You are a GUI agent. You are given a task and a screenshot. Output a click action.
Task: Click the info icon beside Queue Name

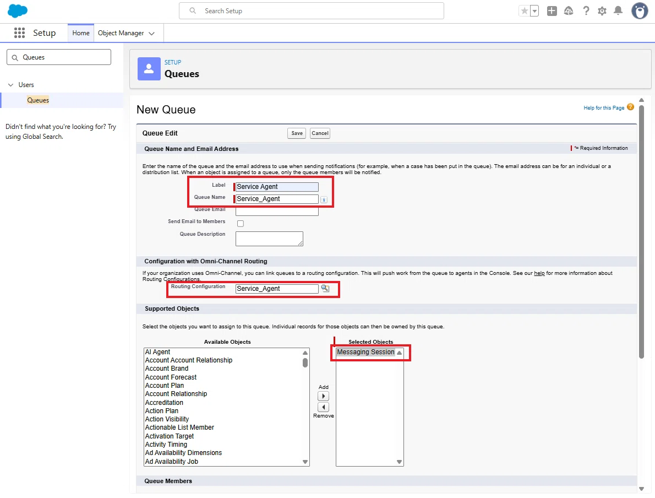tap(324, 200)
